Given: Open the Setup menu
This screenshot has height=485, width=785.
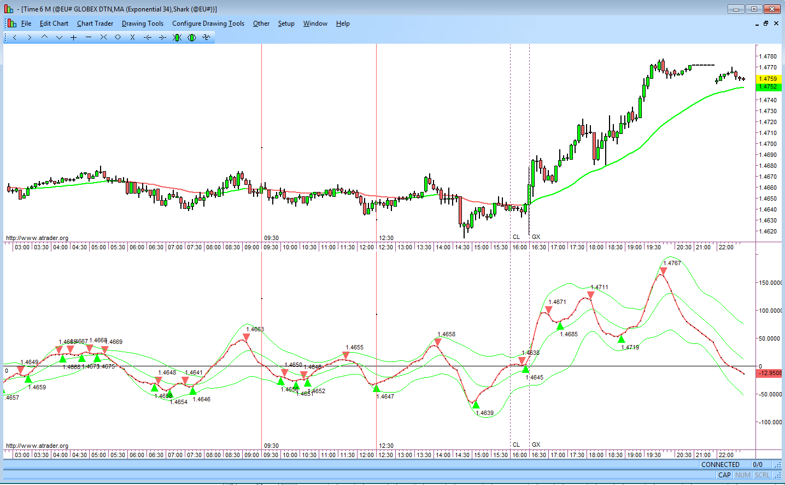Looking at the screenshot, I should [286, 24].
